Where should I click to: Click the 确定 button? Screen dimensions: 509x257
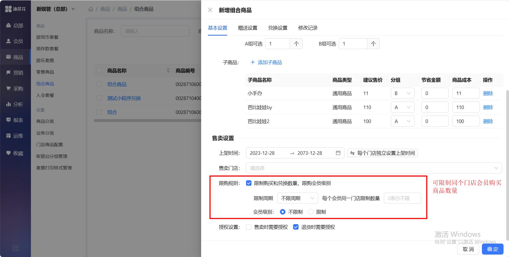[x=493, y=249]
